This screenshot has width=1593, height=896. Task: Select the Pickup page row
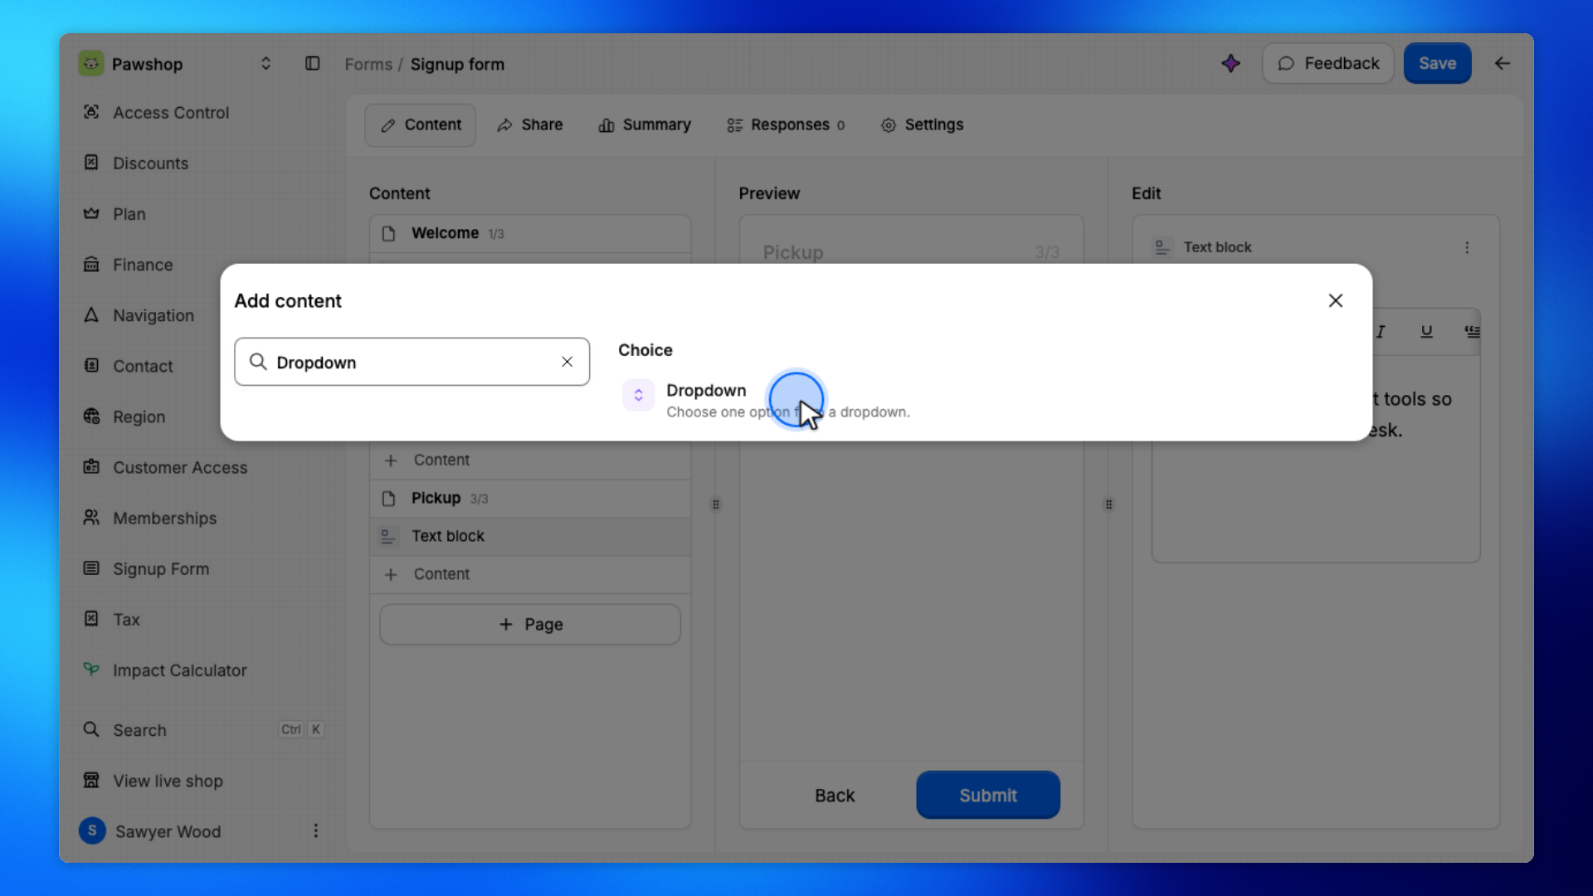coord(530,499)
